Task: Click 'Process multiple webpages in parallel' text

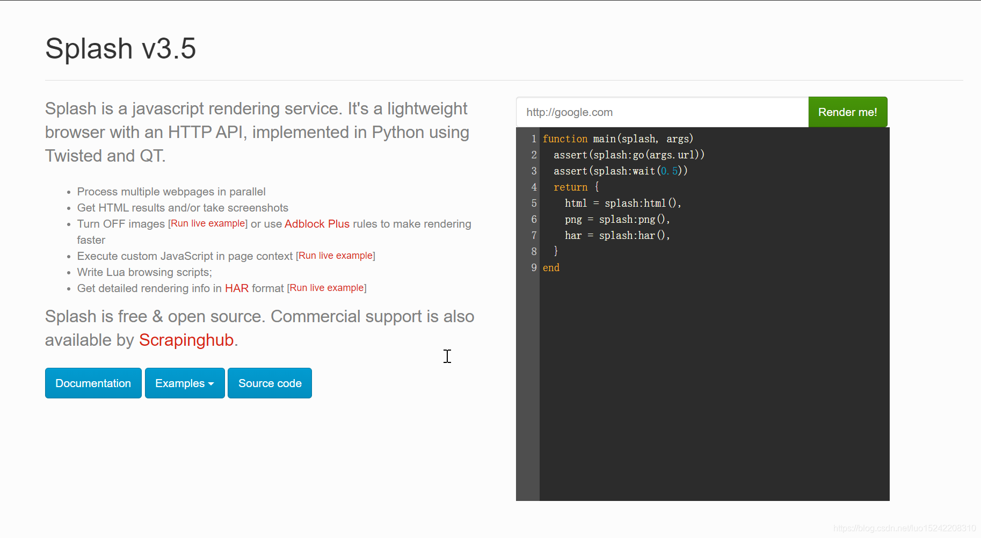Action: pos(171,192)
